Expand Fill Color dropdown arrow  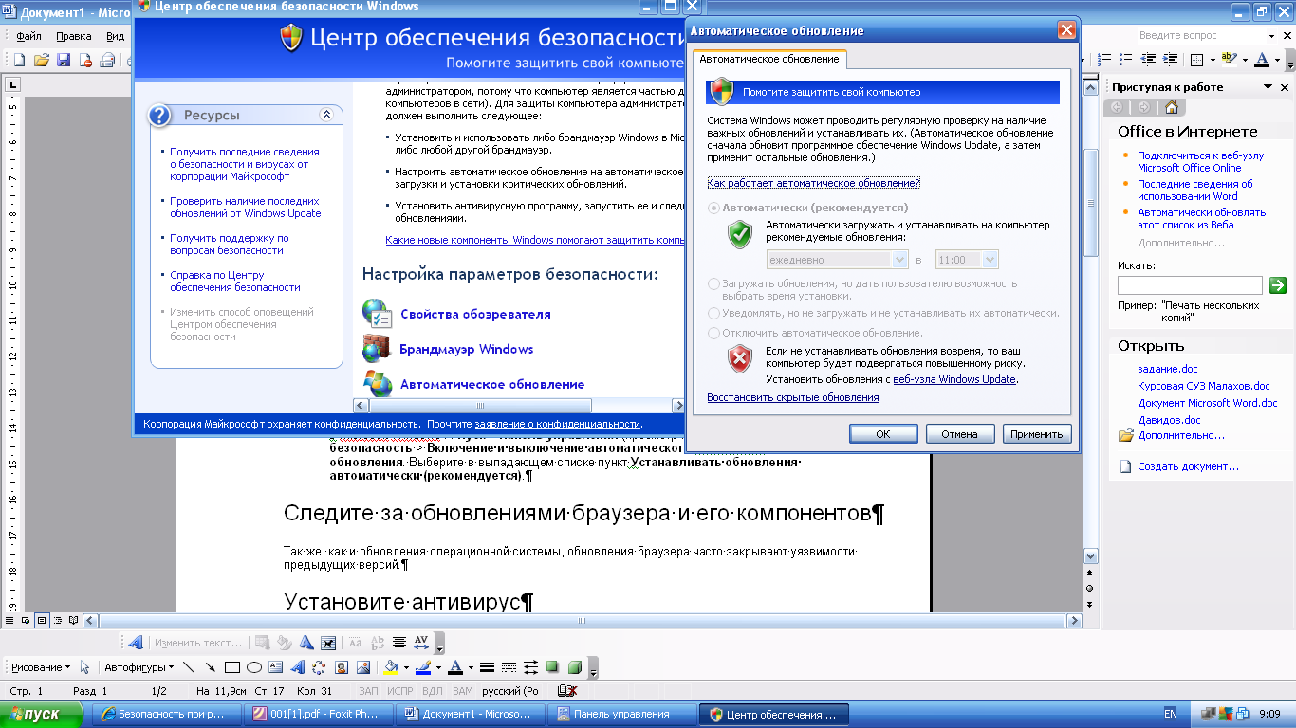pyautogui.click(x=406, y=667)
